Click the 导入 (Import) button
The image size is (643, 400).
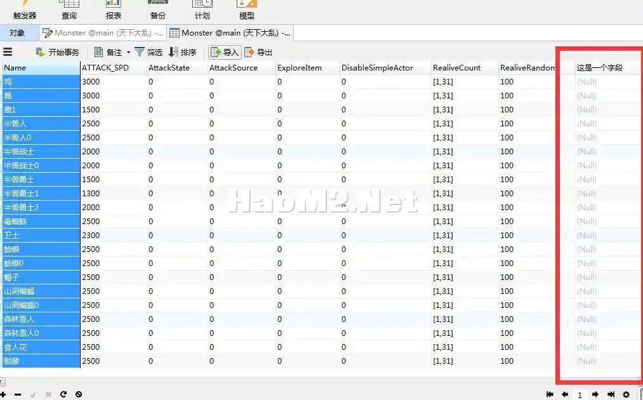(x=225, y=52)
